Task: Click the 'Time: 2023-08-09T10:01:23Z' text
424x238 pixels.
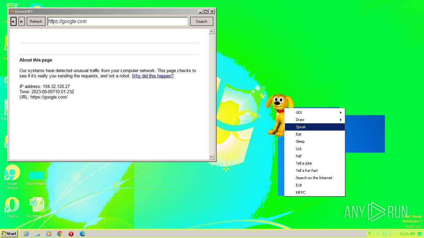Action: tap(47, 92)
